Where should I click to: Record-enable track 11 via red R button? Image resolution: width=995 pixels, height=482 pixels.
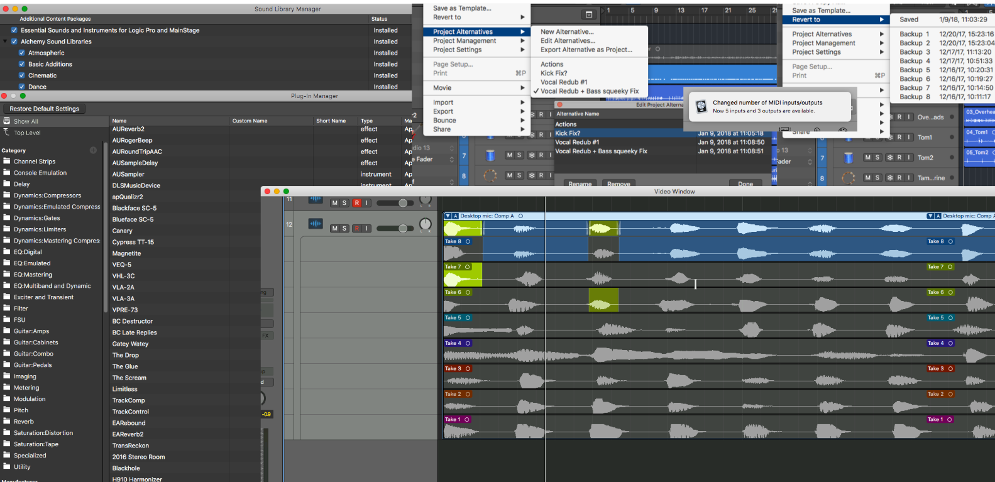point(356,203)
